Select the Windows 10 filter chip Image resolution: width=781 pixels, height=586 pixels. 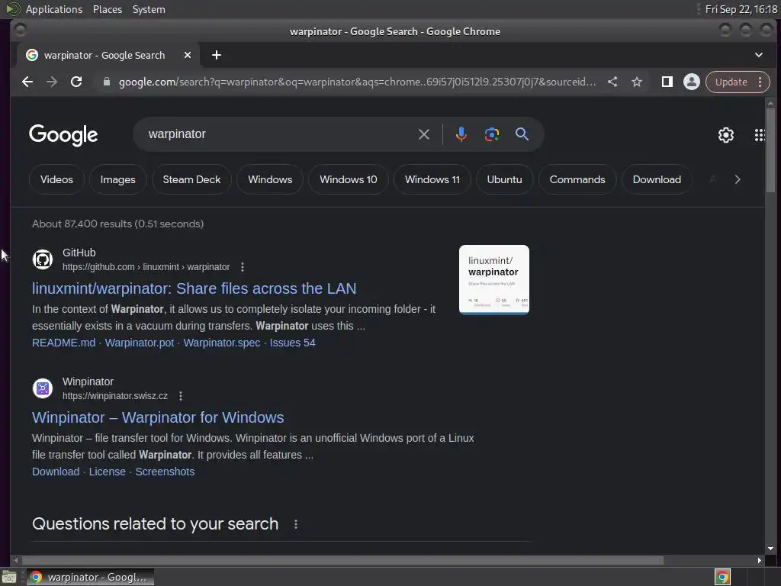(x=348, y=179)
